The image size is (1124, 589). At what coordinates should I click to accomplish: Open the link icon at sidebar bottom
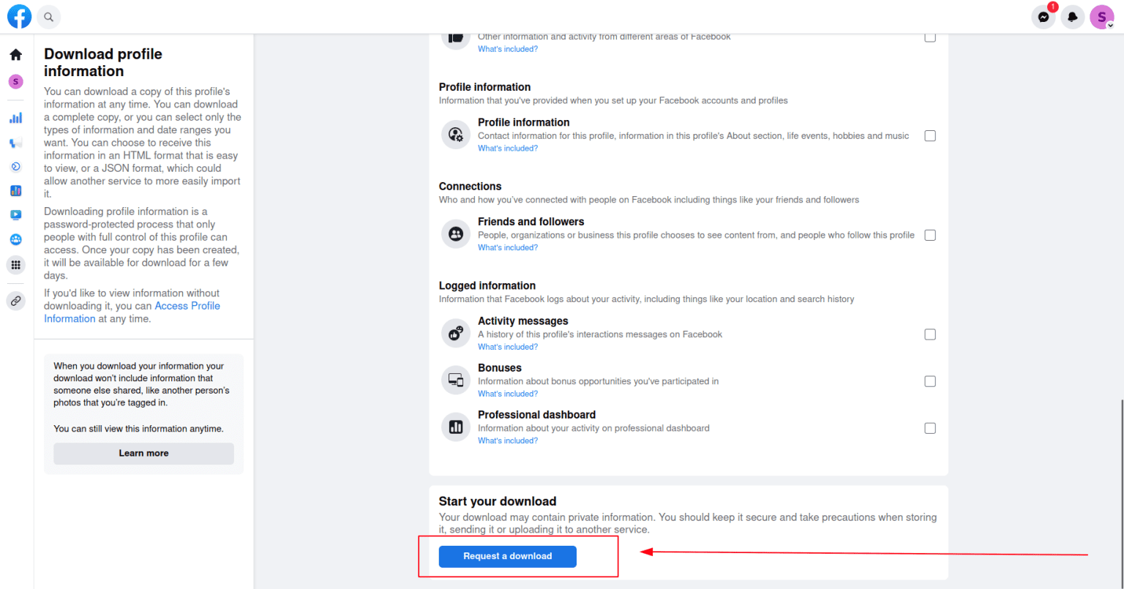tap(15, 300)
